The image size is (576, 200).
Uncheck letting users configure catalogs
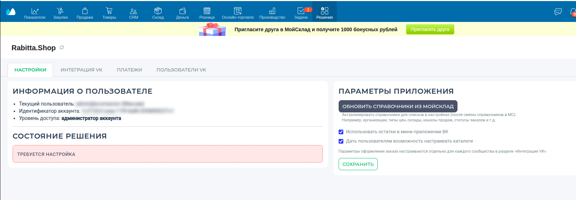point(341,141)
